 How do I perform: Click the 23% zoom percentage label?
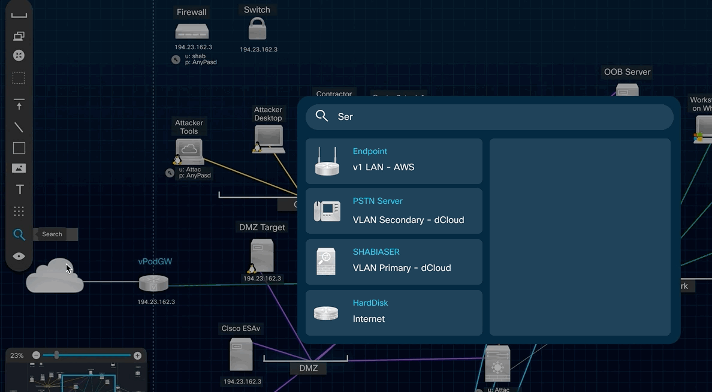tap(17, 355)
